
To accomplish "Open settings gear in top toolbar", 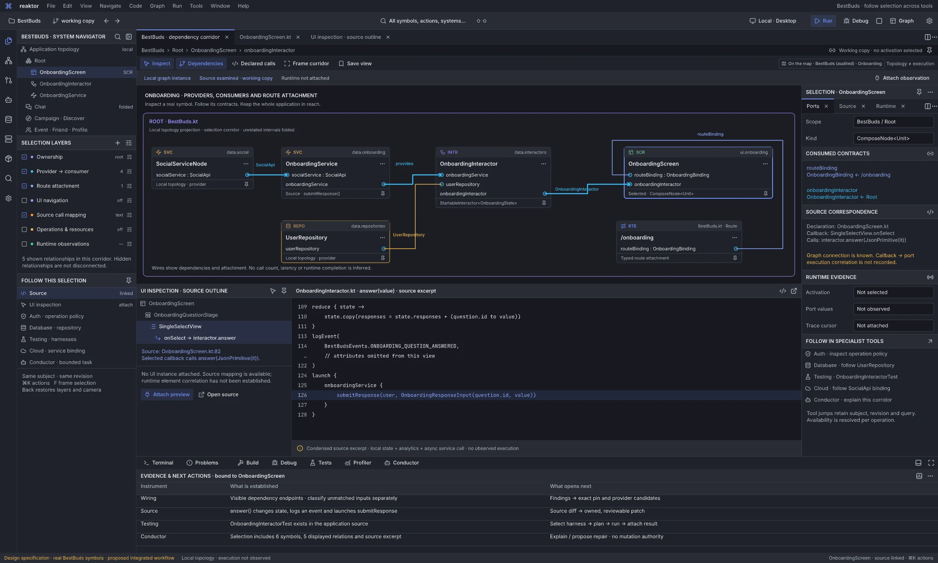I will (929, 21).
